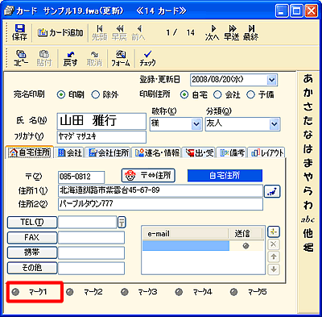The image size is (322, 317).
Task: Click the 〒⇔住所 conversion button
Action: 148,176
